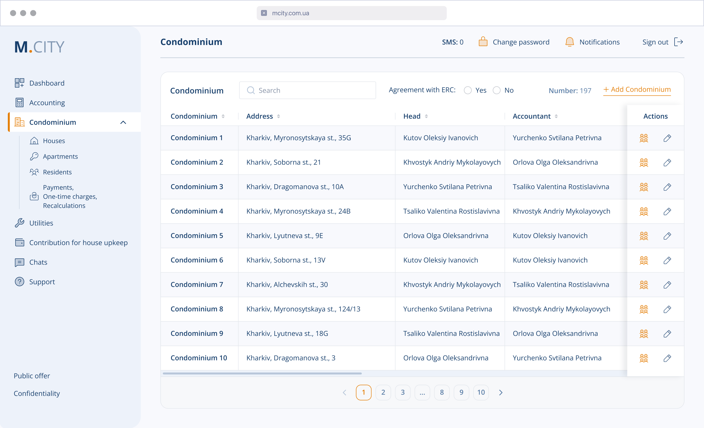Viewport: 704px width, 428px height.
Task: Click the edit pencil for Condominium 3
Action: point(667,187)
